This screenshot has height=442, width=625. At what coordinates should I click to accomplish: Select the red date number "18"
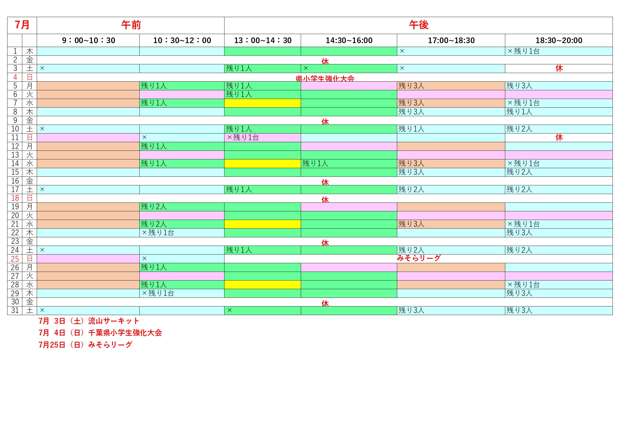point(15,198)
